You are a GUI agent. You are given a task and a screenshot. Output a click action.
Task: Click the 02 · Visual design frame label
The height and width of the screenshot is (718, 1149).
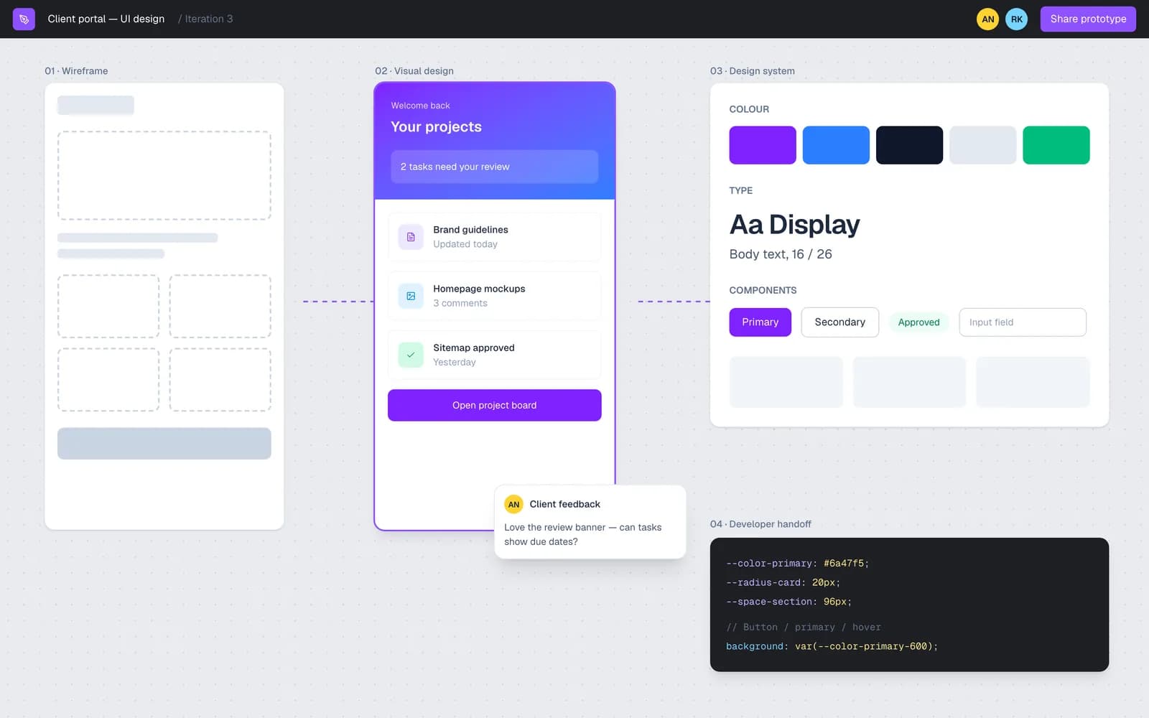(x=414, y=71)
